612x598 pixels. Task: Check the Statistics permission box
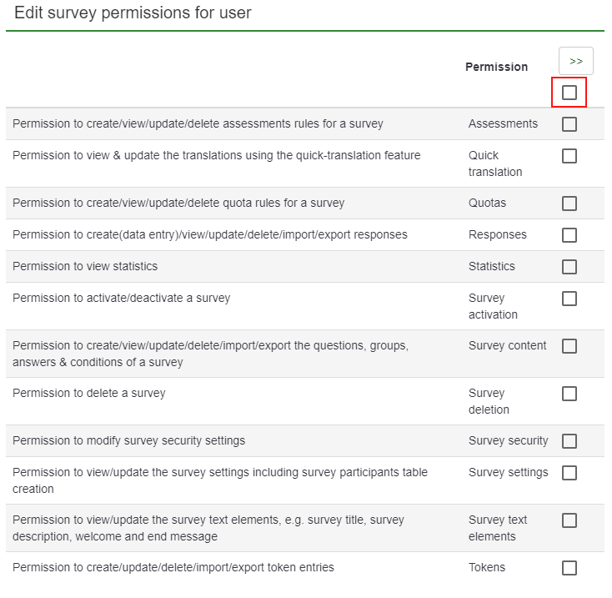(x=569, y=267)
